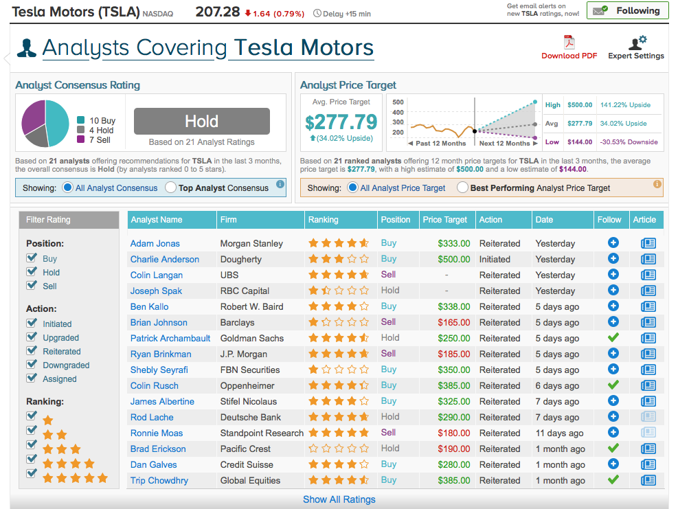Uncheck the five-star ranking filter checkbox
Viewport: 678px width, 509px height.
pos(32,473)
